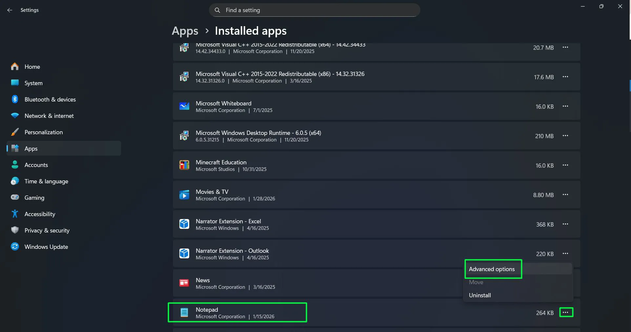Click inside the Find a setting search box
Image resolution: width=631 pixels, height=332 pixels.
[314, 10]
